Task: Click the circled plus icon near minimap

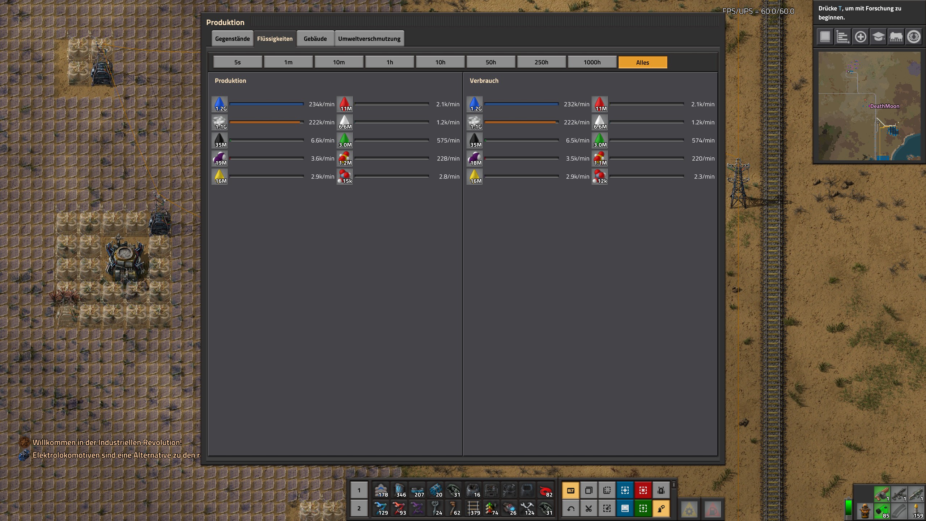Action: 861,37
